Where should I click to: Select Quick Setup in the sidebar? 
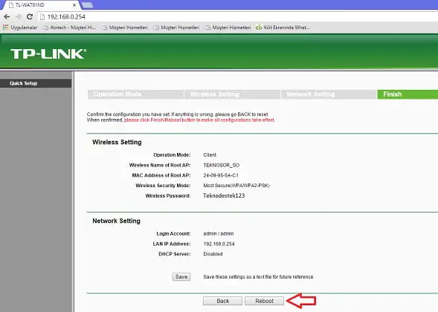pyautogui.click(x=36, y=83)
